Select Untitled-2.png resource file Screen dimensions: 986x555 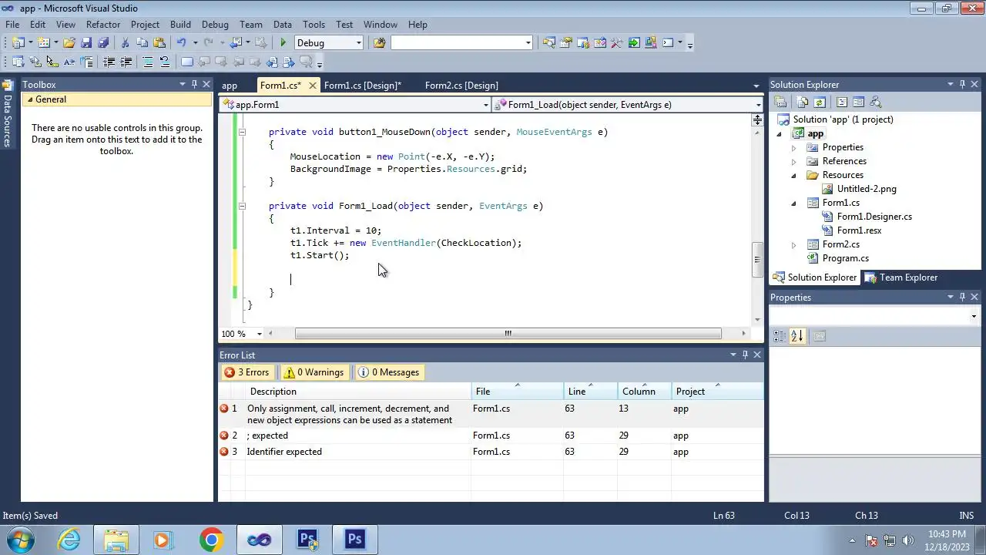867,189
